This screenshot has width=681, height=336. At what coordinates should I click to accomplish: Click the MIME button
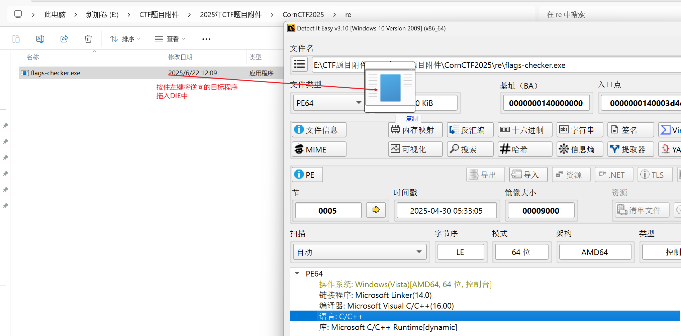click(x=319, y=149)
